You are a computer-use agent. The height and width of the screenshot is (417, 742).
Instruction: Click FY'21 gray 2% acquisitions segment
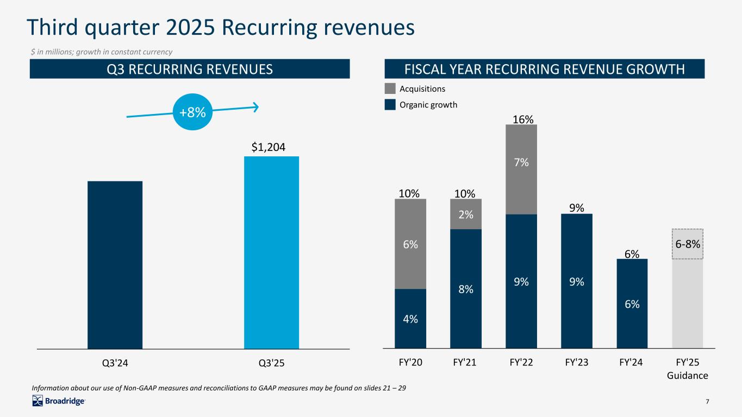466,214
